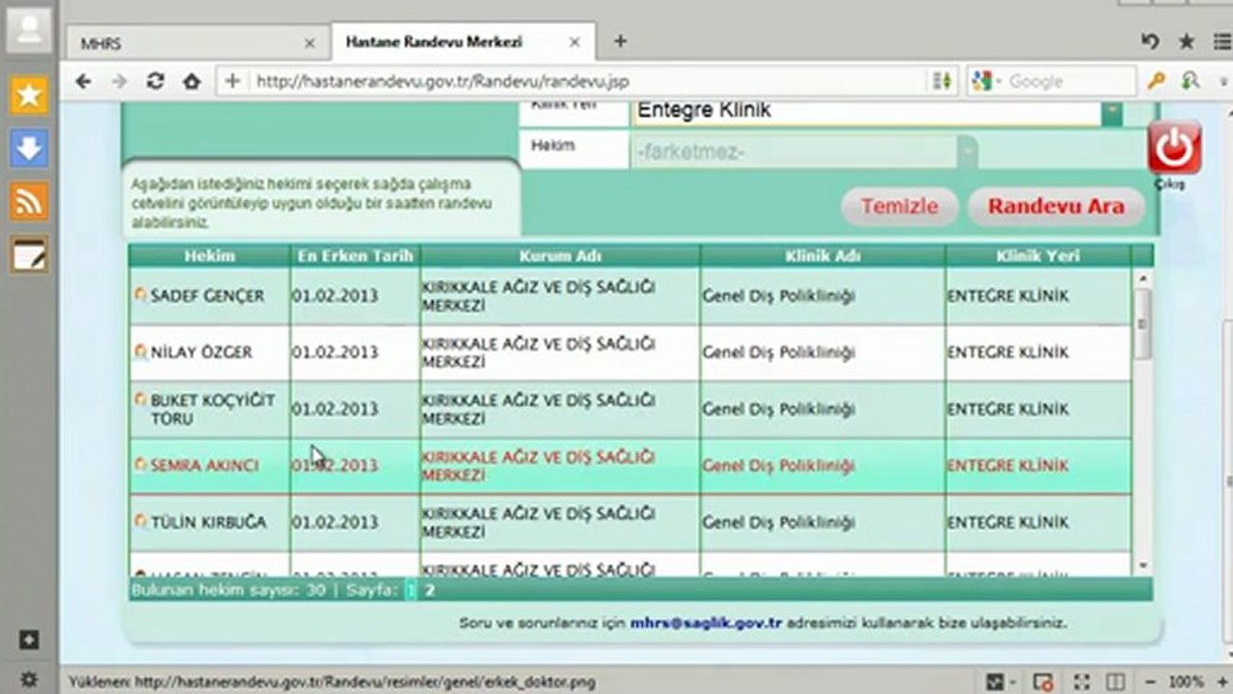Zoom out with the minus button
Image resolution: width=1233 pixels, height=694 pixels.
coord(1151,681)
